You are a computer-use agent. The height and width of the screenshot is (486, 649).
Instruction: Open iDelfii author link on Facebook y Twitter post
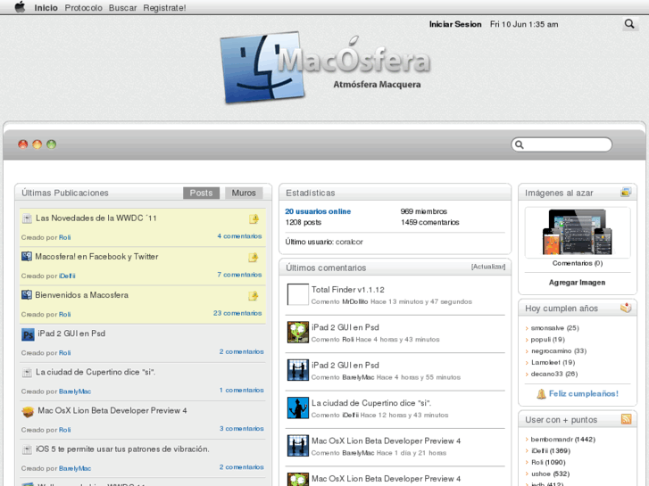[x=67, y=276]
